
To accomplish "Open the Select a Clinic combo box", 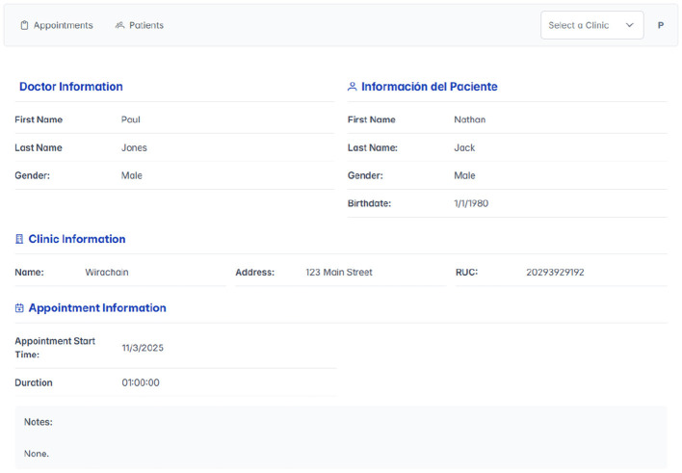I will [x=592, y=25].
